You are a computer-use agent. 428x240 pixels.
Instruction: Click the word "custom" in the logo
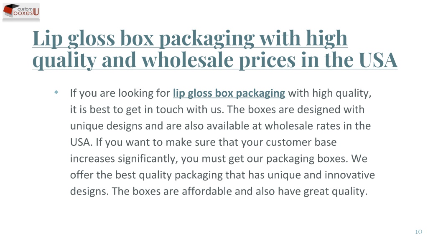[25, 9]
